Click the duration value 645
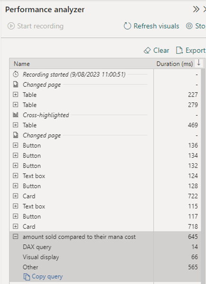This screenshot has width=206, height=284. pos(193,237)
